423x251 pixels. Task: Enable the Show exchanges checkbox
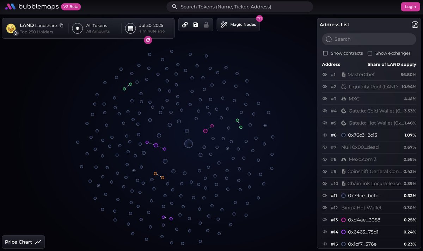tap(370, 53)
